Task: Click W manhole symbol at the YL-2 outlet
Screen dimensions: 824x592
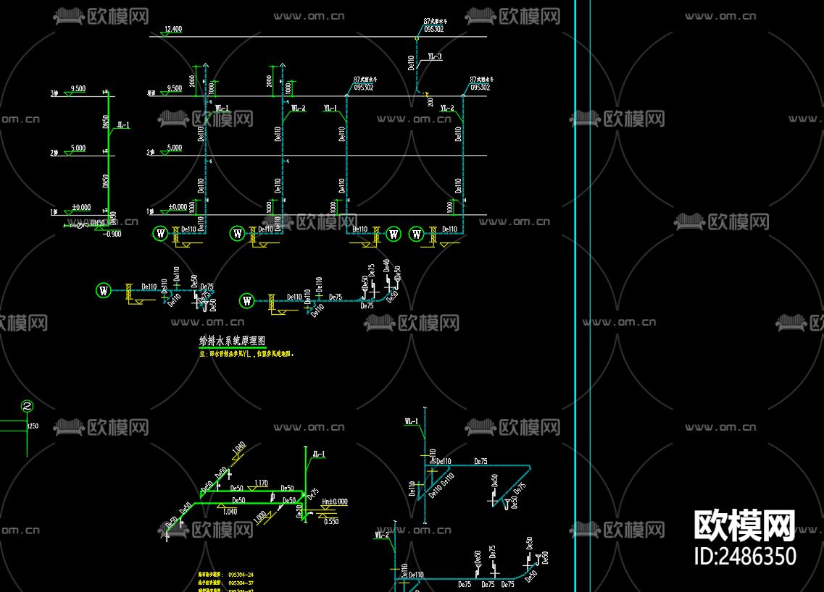Action: [417, 234]
